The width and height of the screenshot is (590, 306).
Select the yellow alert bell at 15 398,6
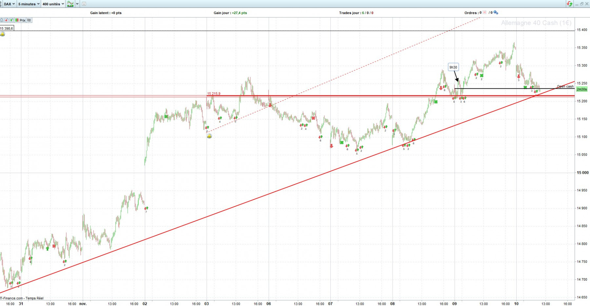coord(3,34)
